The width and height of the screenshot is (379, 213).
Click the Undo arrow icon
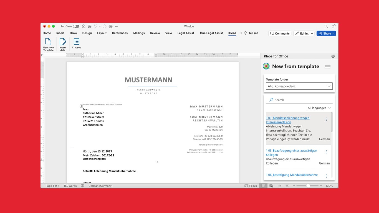[x=96, y=26]
